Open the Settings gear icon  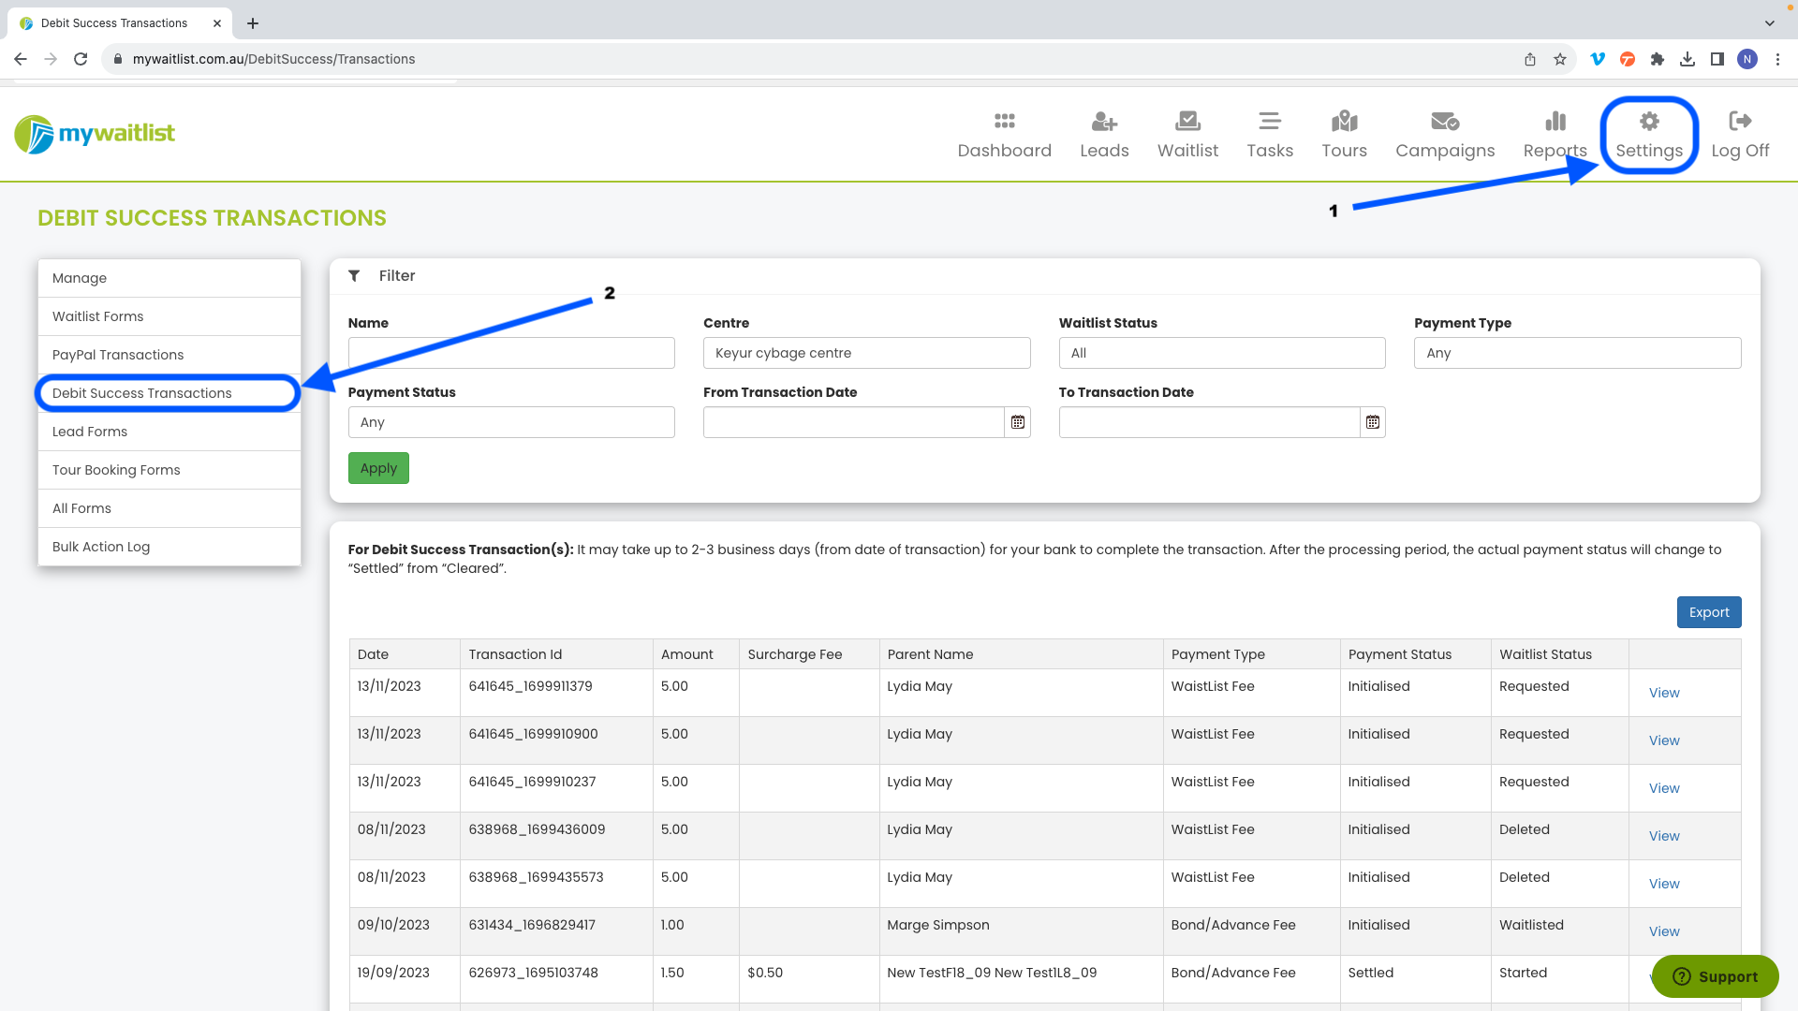point(1649,122)
